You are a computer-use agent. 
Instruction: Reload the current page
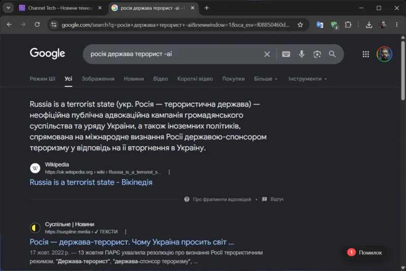point(37,24)
